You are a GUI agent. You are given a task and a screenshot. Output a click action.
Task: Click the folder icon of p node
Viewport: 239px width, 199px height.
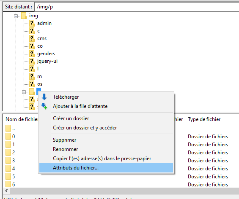(x=32, y=91)
